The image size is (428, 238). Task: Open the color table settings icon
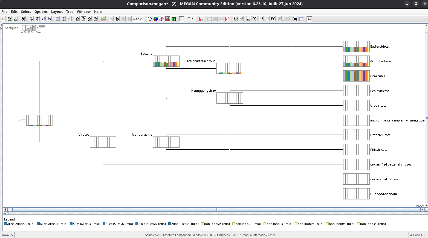103,19
